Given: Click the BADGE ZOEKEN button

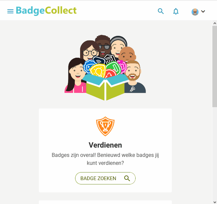Looking at the screenshot, I should point(105,178).
